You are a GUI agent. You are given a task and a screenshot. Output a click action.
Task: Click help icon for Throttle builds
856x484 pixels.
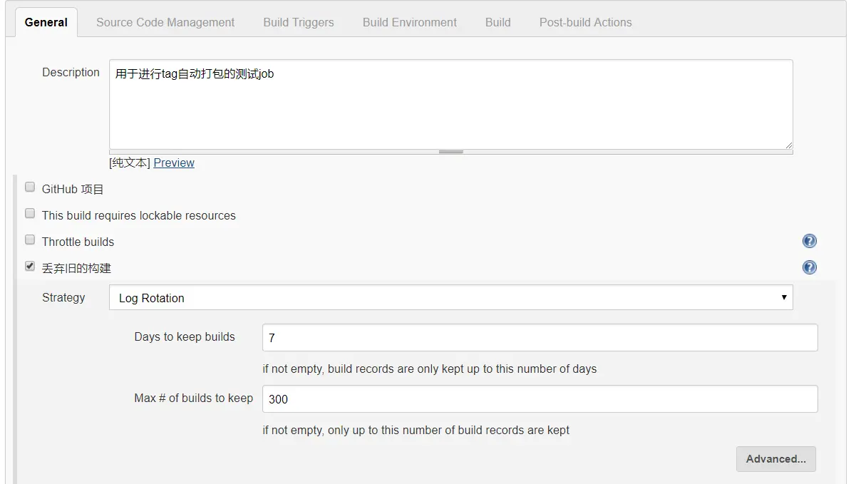[x=809, y=241]
